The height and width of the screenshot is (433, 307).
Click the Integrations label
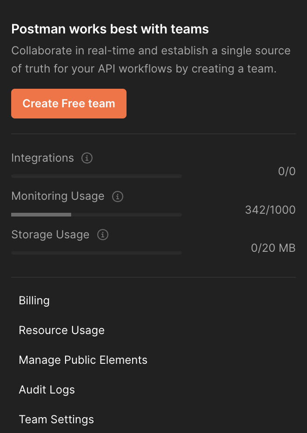[x=42, y=158]
